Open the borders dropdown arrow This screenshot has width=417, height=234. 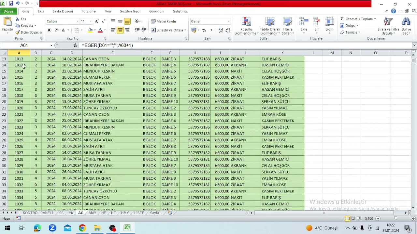81,30
